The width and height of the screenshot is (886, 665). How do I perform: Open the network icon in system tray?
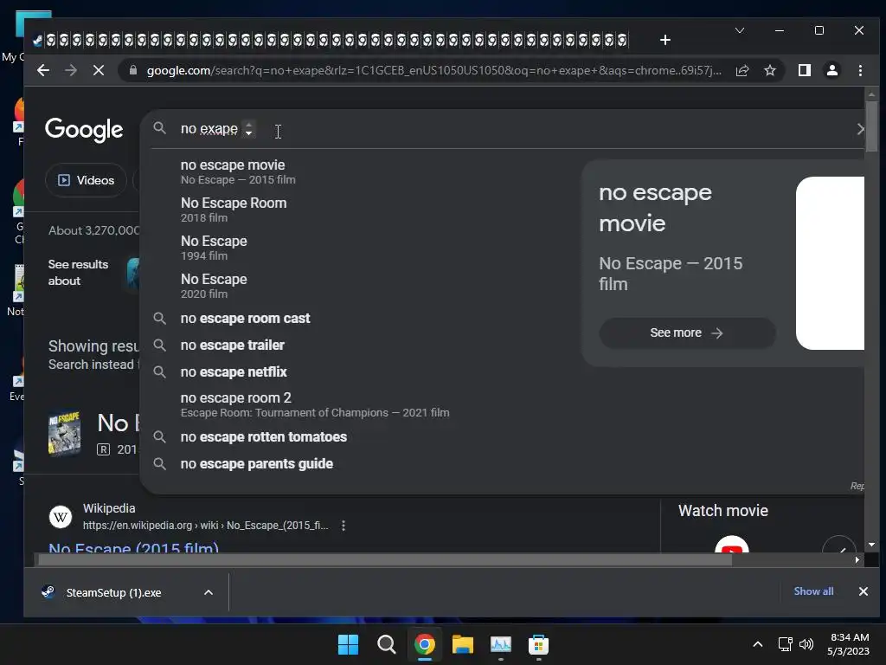[785, 644]
